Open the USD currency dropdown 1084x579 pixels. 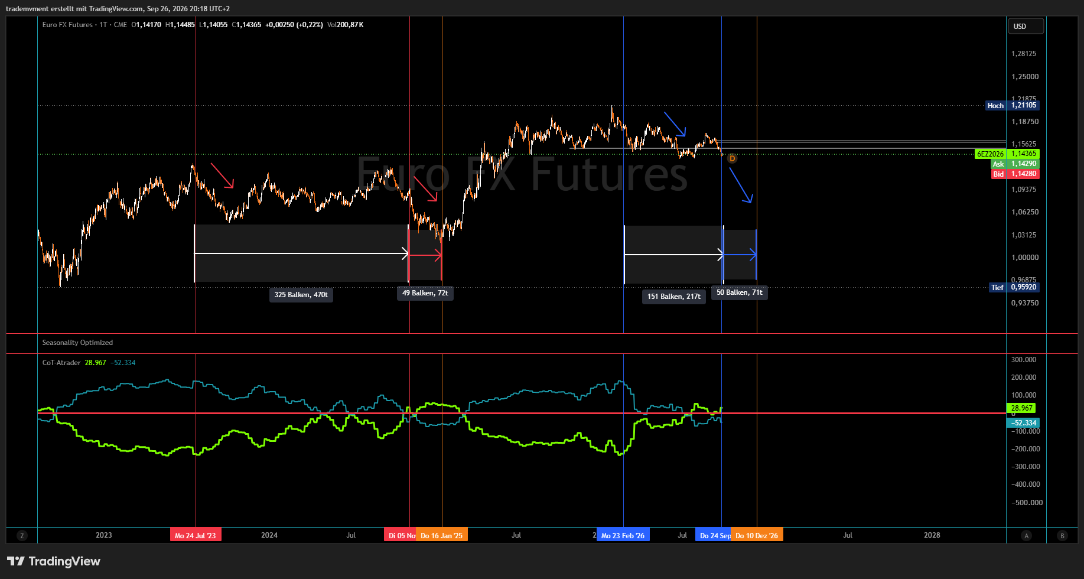coord(1026,26)
